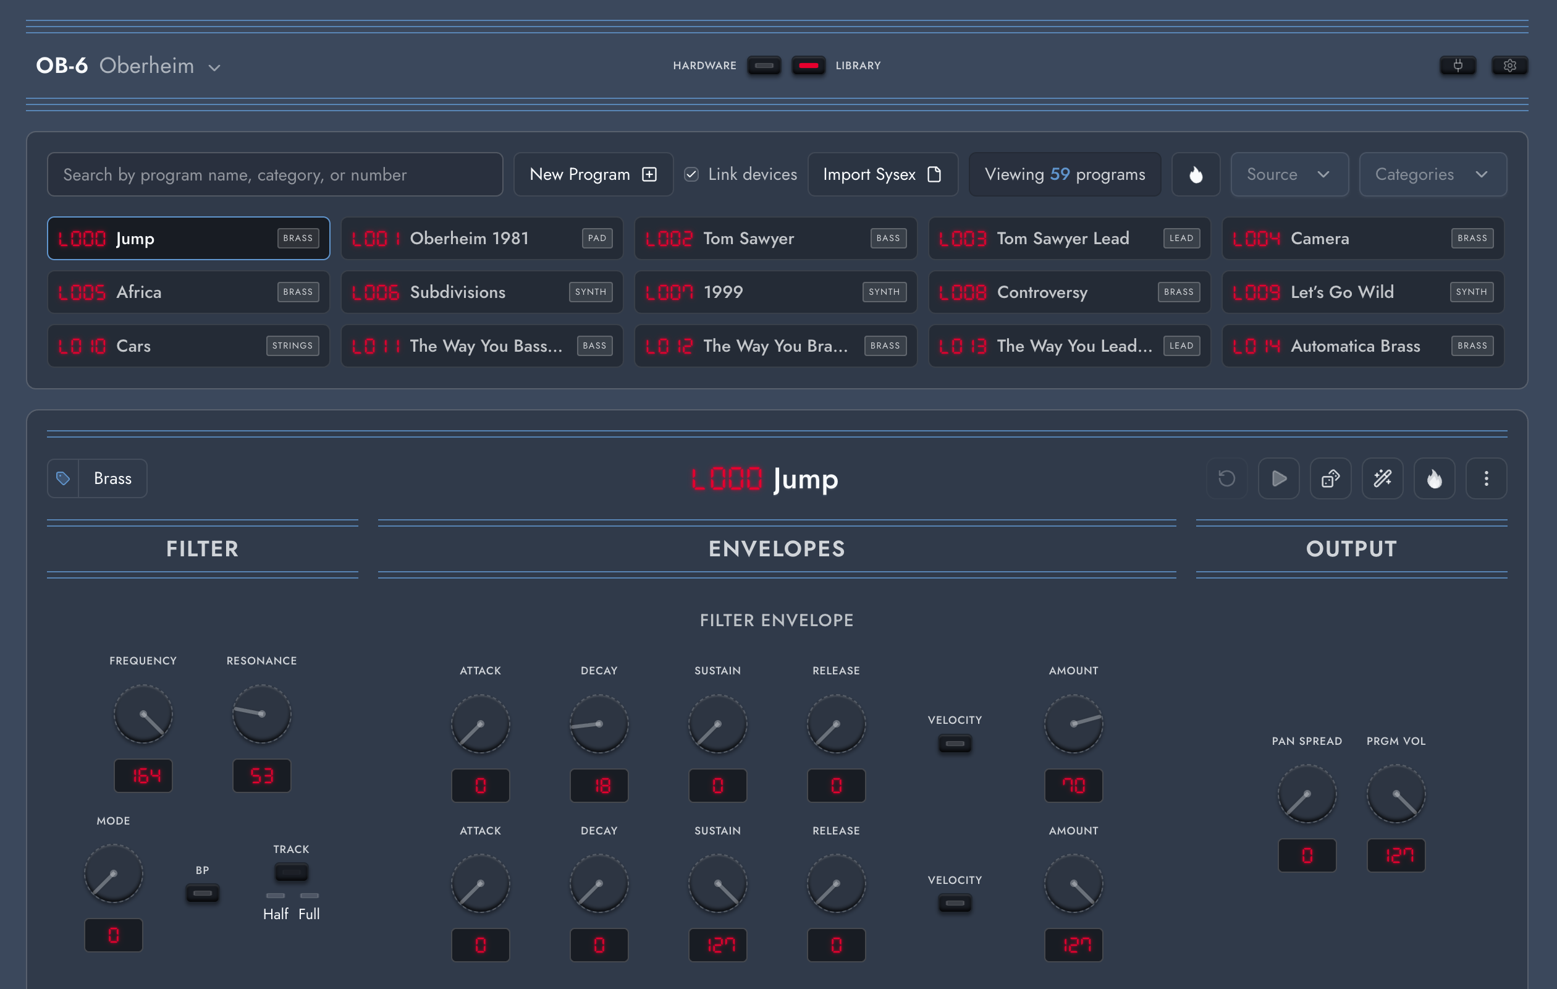The image size is (1557, 989).
Task: Play the Jump program preview
Action: click(1278, 478)
